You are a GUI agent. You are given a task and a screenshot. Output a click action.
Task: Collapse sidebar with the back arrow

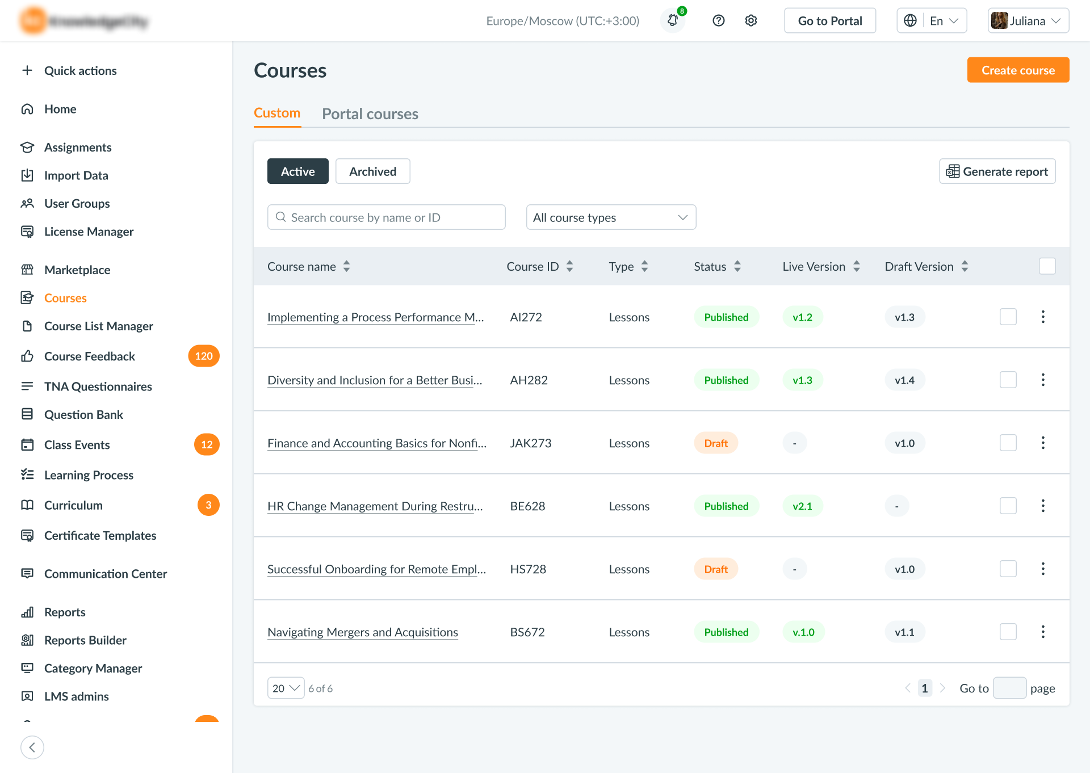pyautogui.click(x=32, y=747)
